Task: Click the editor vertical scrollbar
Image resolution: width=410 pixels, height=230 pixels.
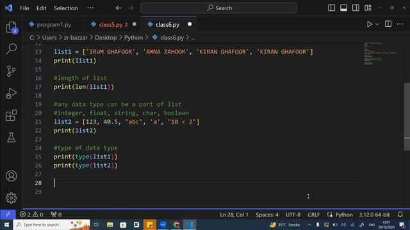Action: click(x=407, y=116)
